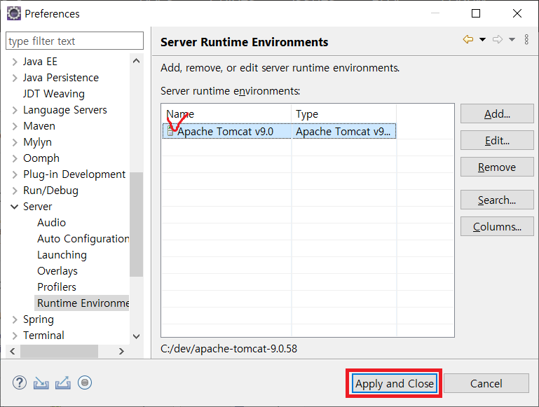Select the Spring tree label

tap(39, 319)
